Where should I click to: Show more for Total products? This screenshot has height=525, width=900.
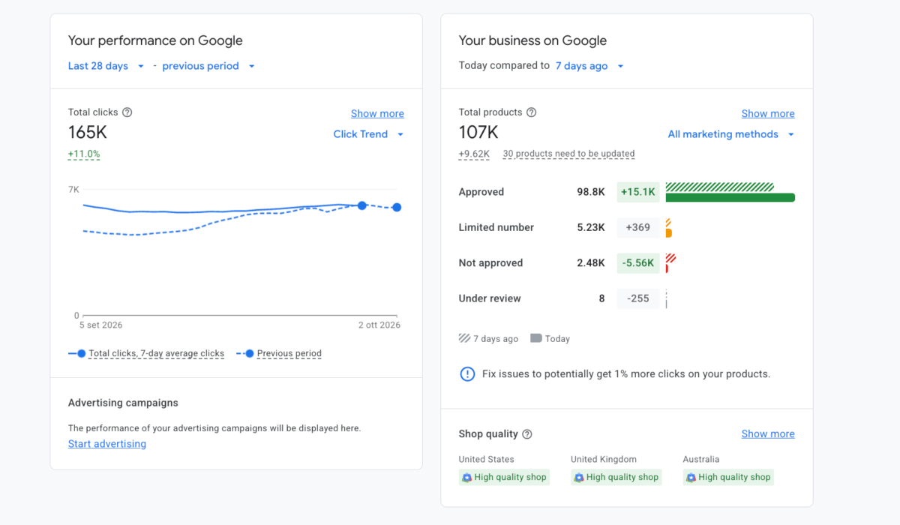click(x=768, y=114)
